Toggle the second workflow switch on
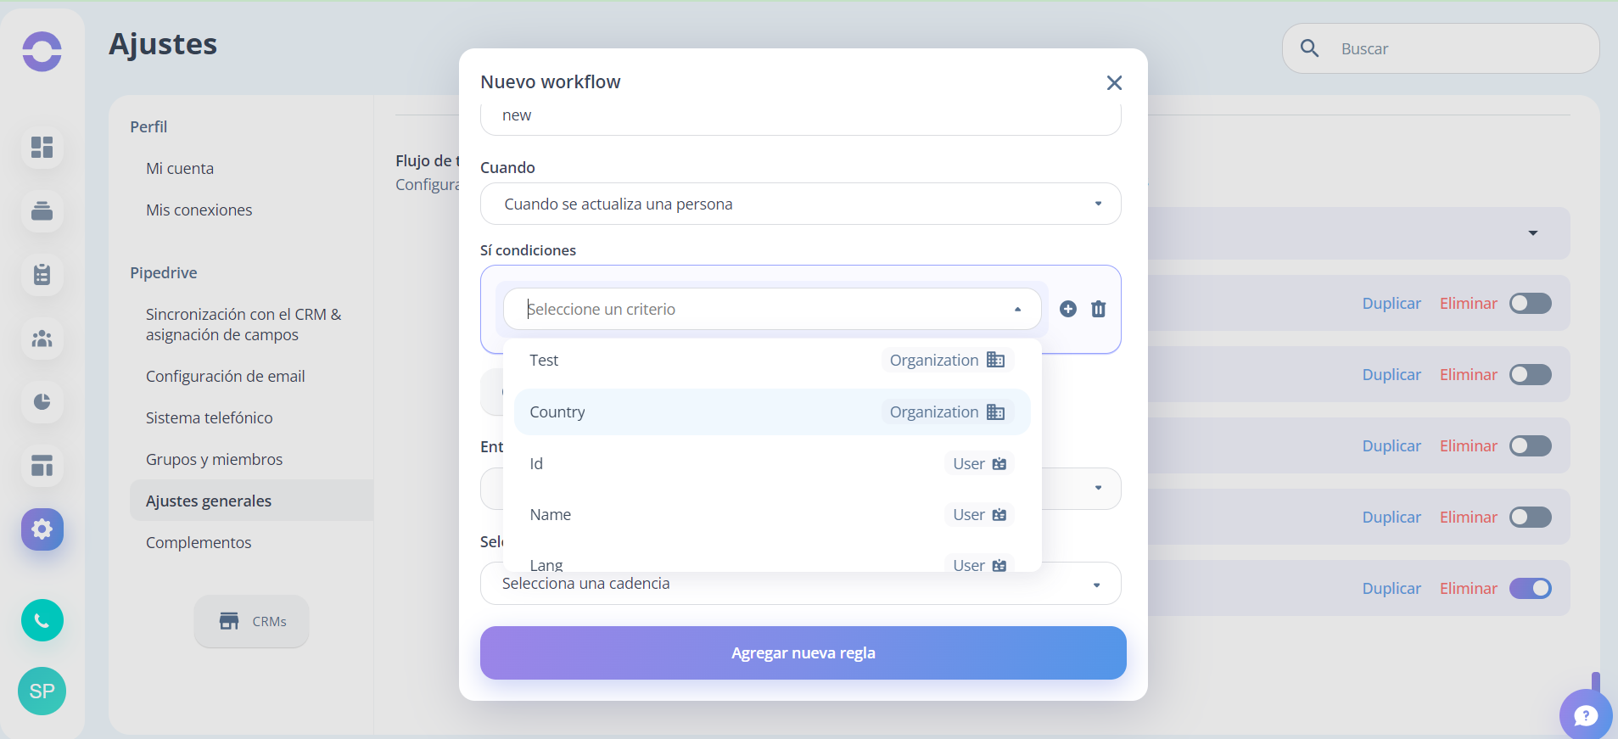The height and width of the screenshot is (739, 1618). pos(1530,374)
